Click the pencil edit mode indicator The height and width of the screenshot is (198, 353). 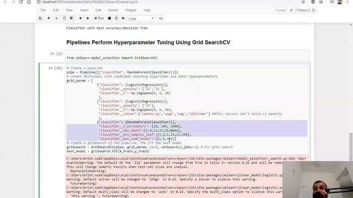(x=291, y=10)
